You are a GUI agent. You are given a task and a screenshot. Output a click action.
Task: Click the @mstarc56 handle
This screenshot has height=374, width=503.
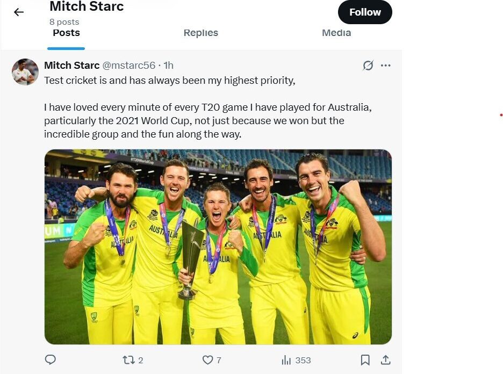(x=128, y=66)
